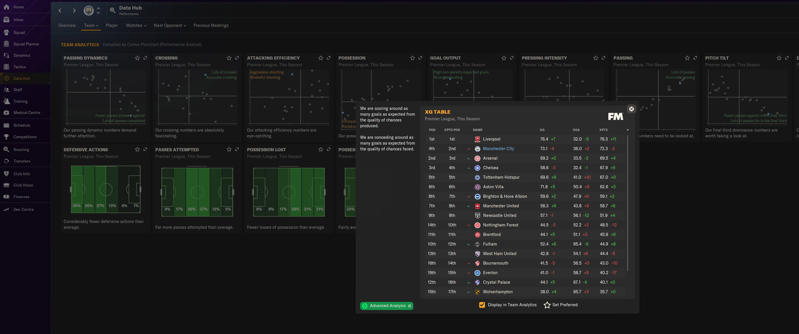This screenshot has height=334, width=799.
Task: Select Data Hub in the sidebar
Action: 25,78
